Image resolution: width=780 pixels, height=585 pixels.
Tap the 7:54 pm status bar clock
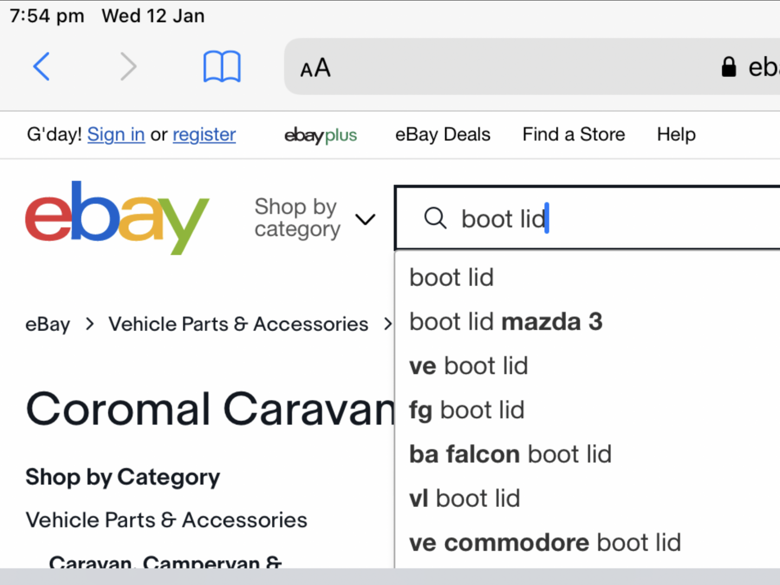point(47,16)
